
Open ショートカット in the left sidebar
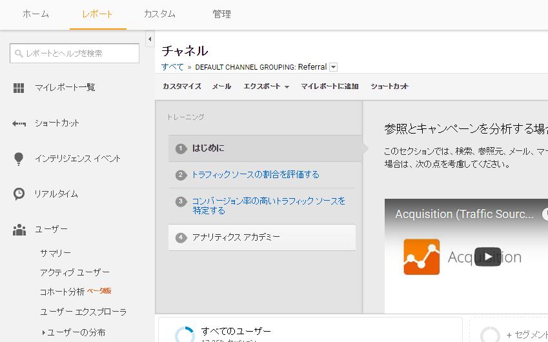click(x=57, y=123)
